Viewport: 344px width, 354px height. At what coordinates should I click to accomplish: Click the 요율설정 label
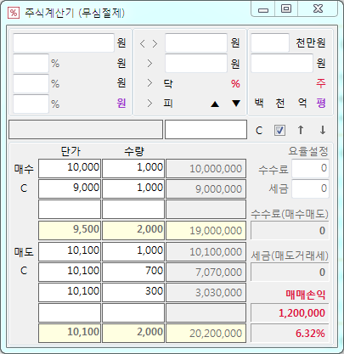tap(308, 151)
